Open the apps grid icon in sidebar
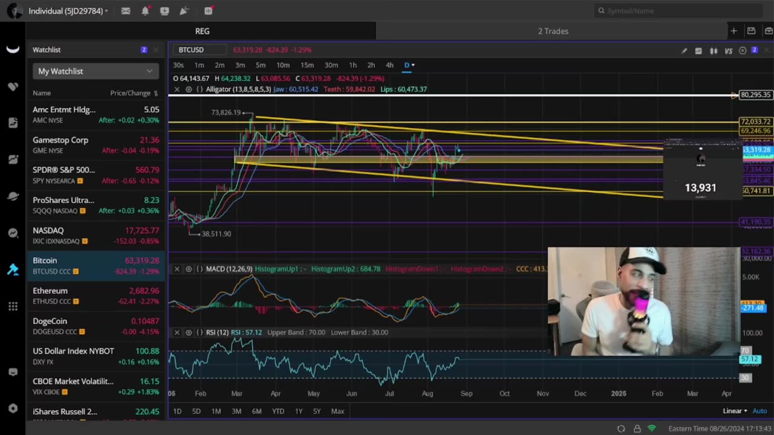This screenshot has width=774, height=435. pos(13,306)
